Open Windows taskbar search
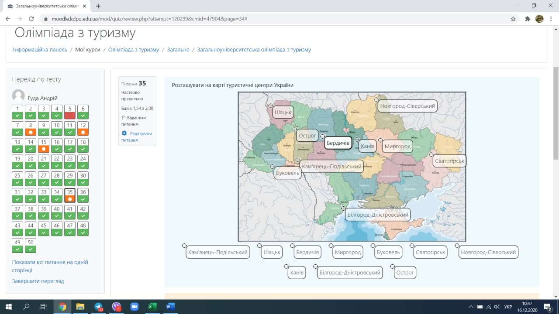The width and height of the screenshot is (559, 314). click(x=26, y=307)
